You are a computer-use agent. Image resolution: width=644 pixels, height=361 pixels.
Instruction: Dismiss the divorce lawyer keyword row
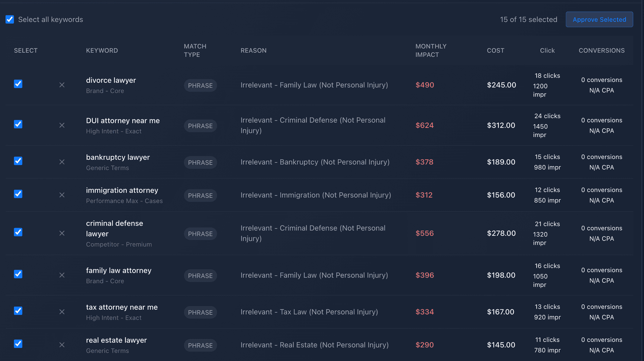(62, 85)
